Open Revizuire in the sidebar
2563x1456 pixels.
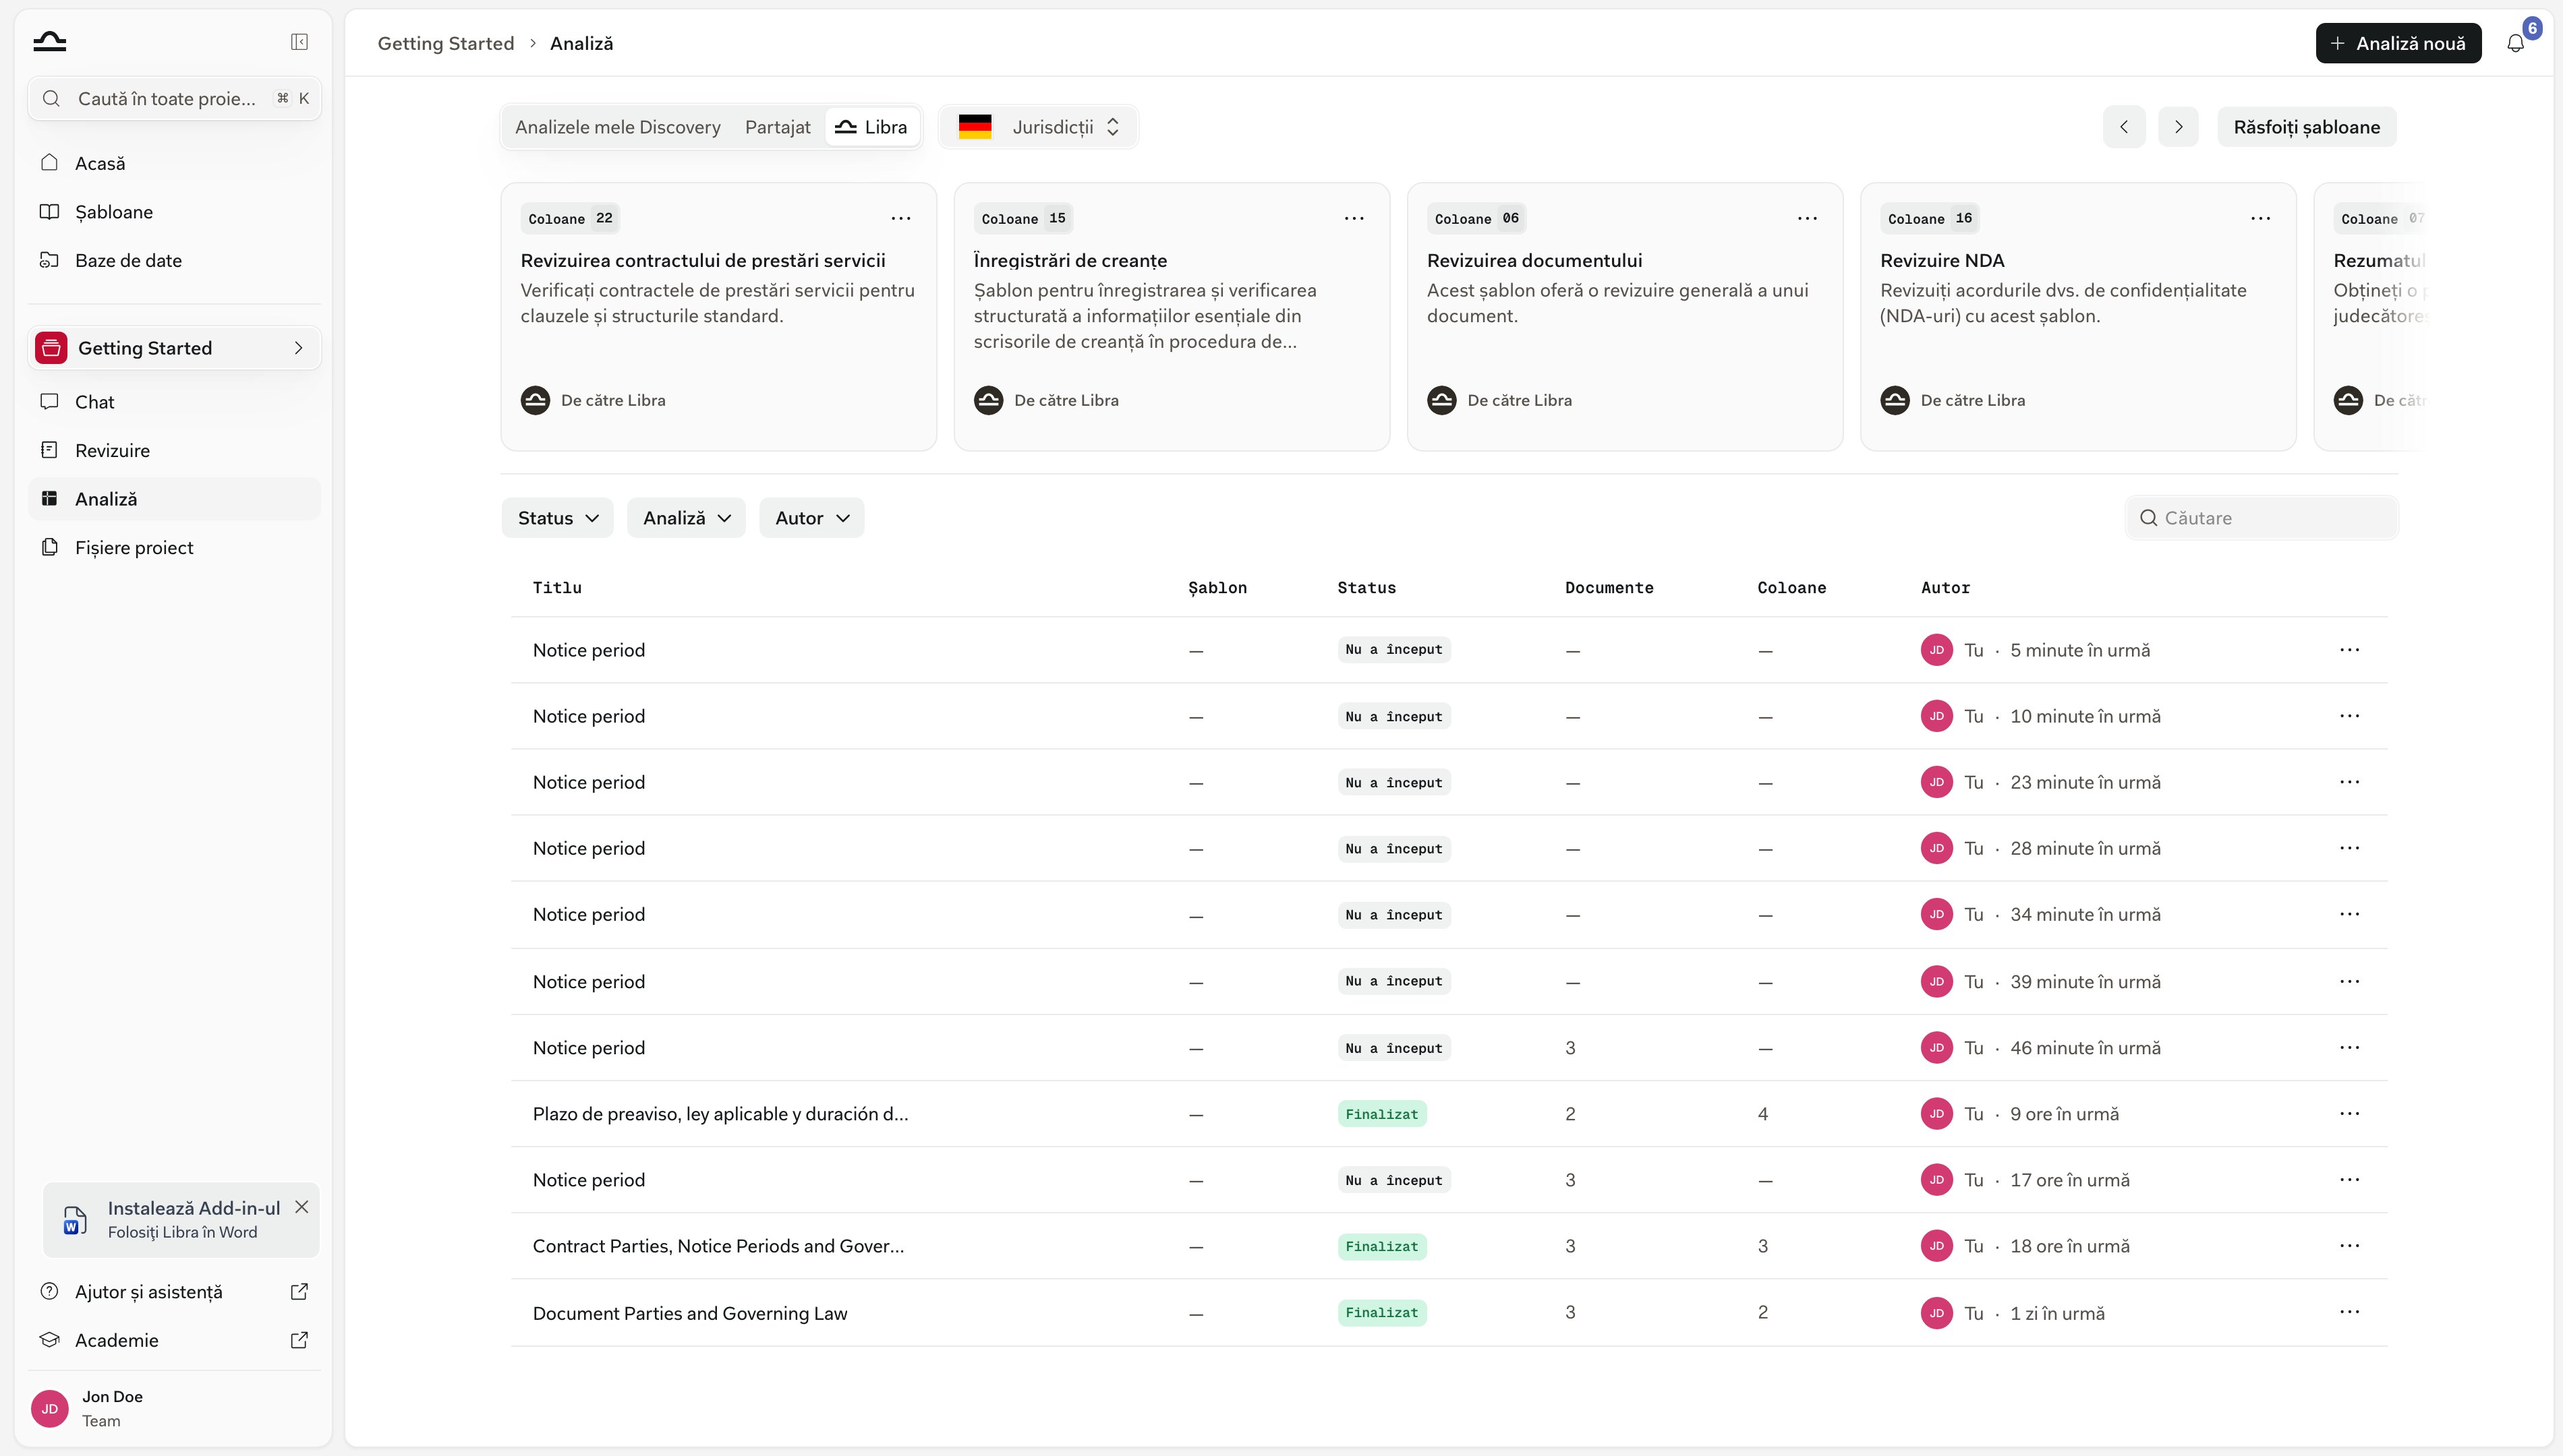(x=174, y=450)
